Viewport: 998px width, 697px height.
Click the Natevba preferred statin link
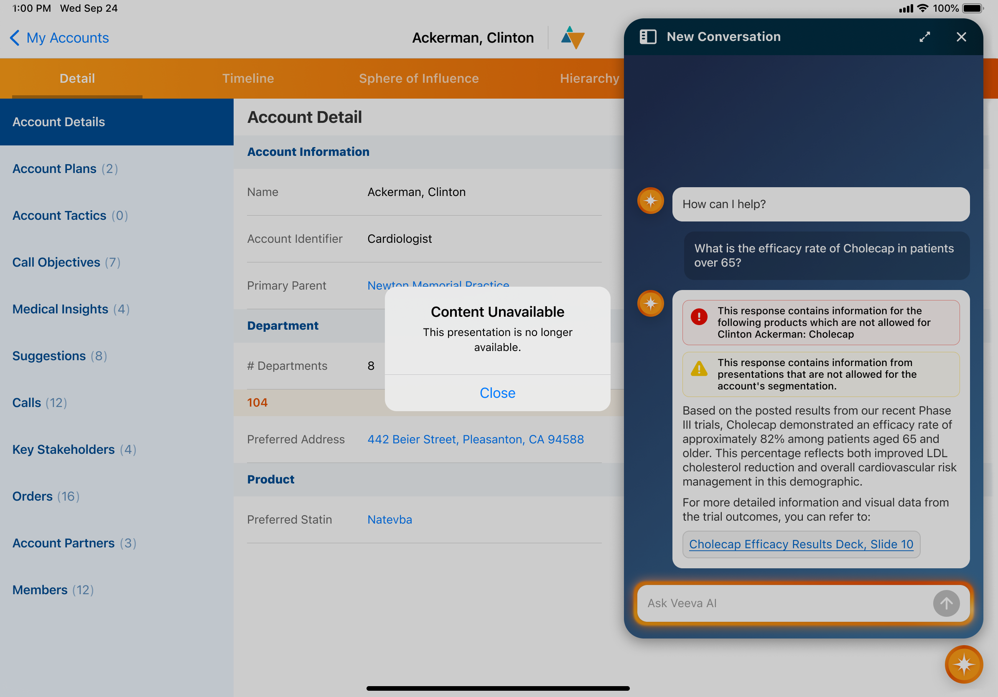pos(390,519)
